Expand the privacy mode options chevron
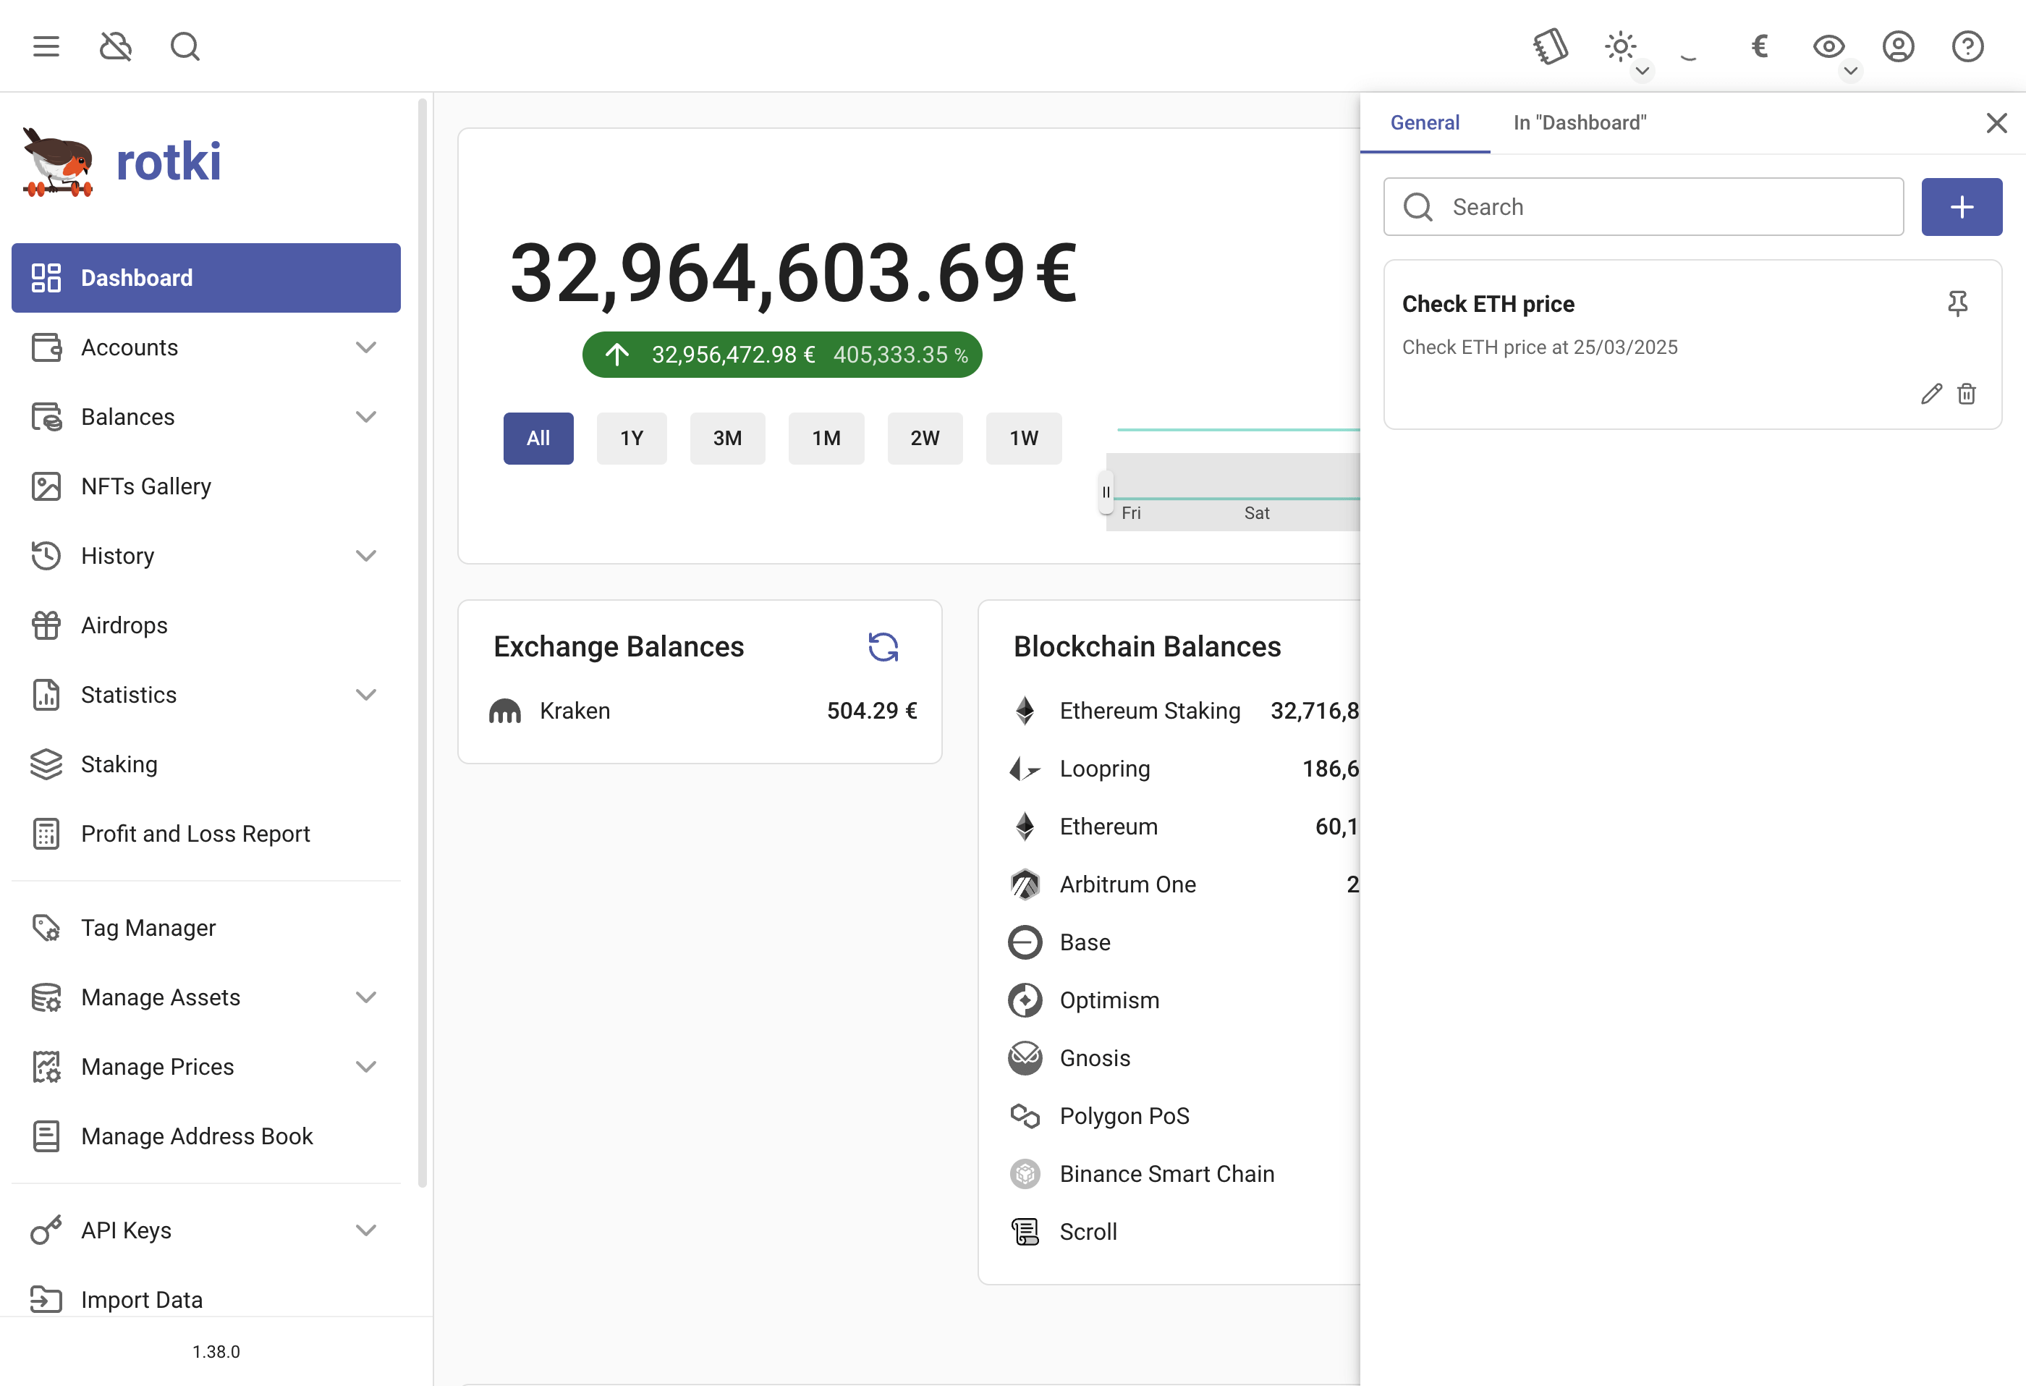This screenshot has width=2026, height=1386. tap(1851, 71)
